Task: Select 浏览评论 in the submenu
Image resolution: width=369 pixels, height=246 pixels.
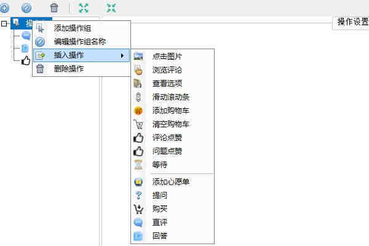Action: pos(172,70)
